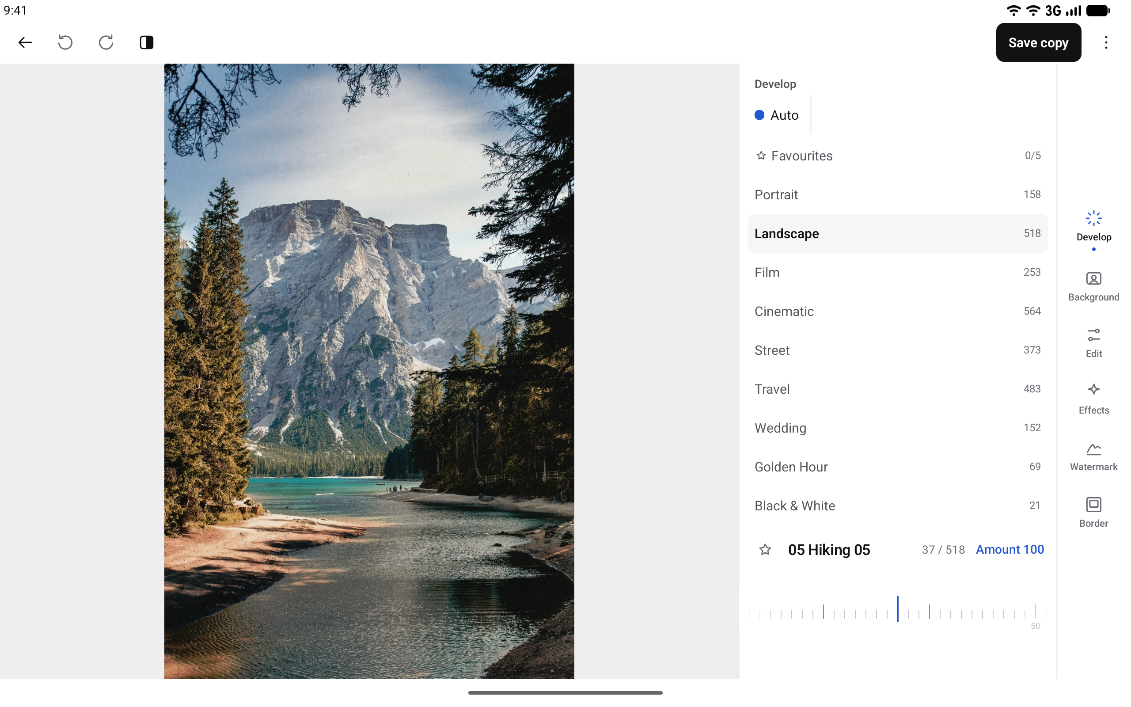Open the Favourites preset category
The width and height of the screenshot is (1131, 707).
tap(897, 156)
